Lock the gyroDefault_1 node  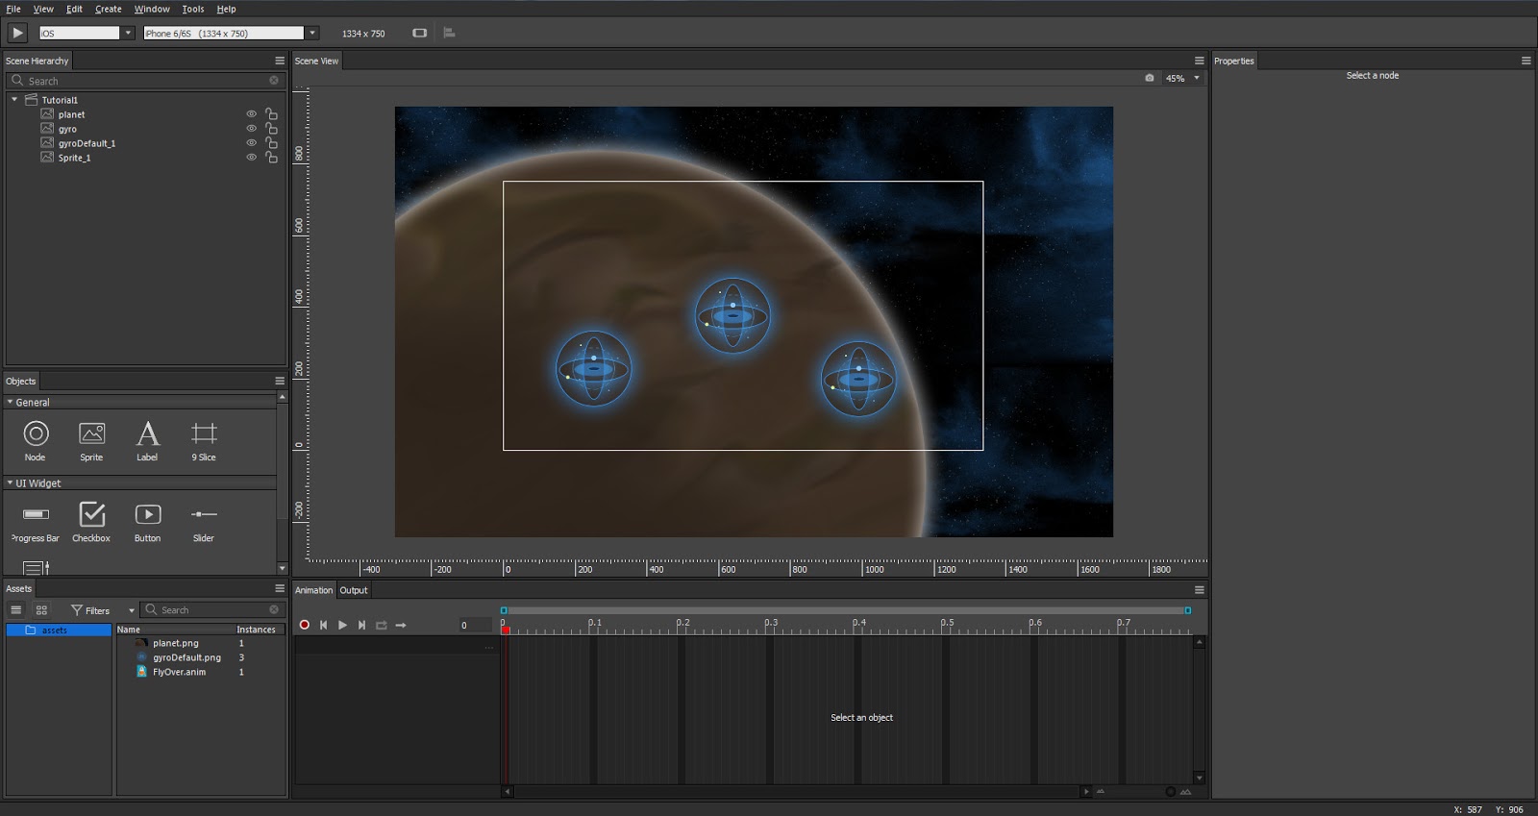[271, 142]
